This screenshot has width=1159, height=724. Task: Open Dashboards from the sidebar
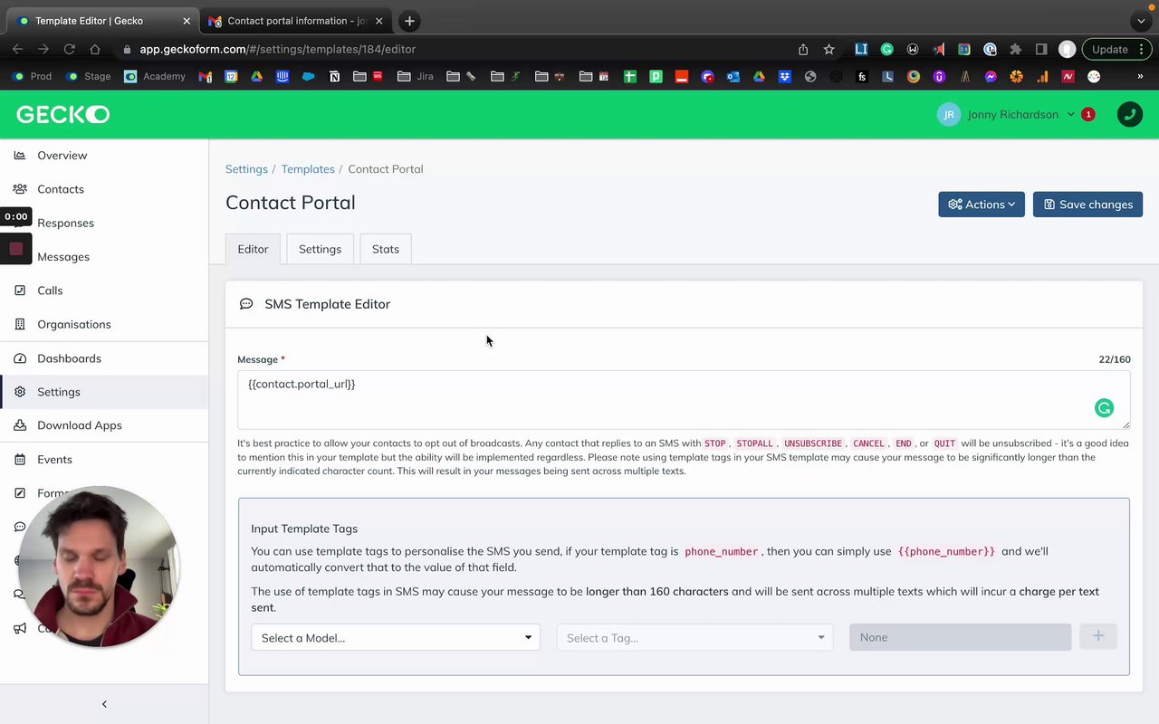[69, 358]
